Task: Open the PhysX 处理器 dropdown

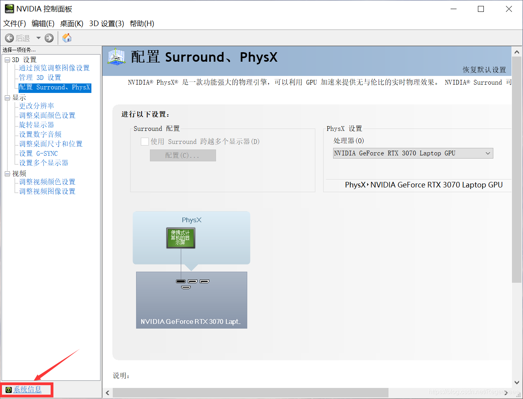Action: (413, 153)
